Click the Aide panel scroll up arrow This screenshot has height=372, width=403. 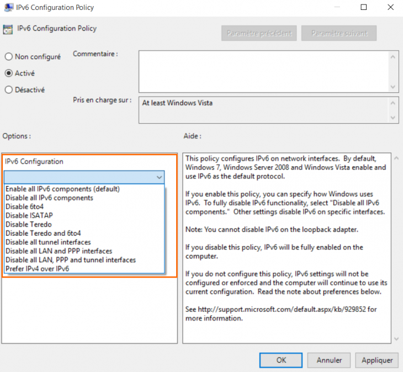coord(396,158)
